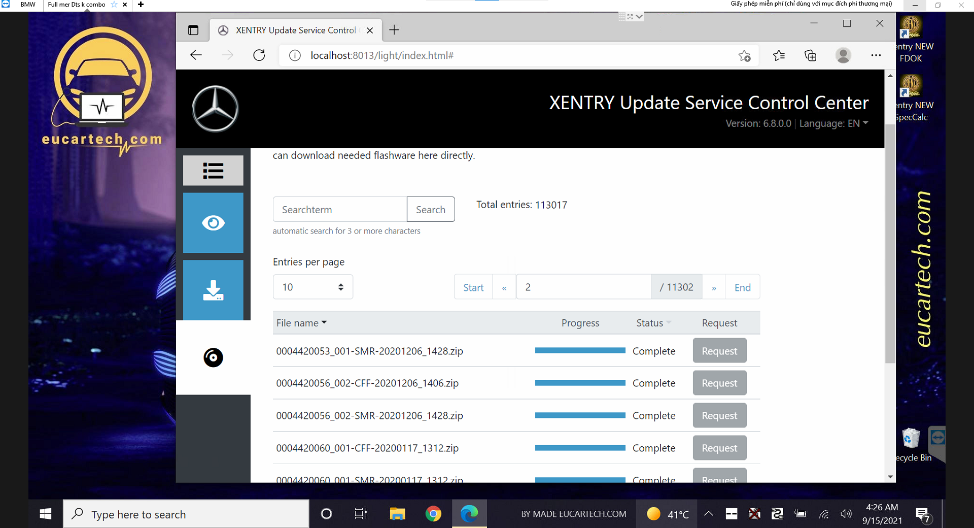
Task: Open the download section icon in sidebar
Action: pos(213,290)
